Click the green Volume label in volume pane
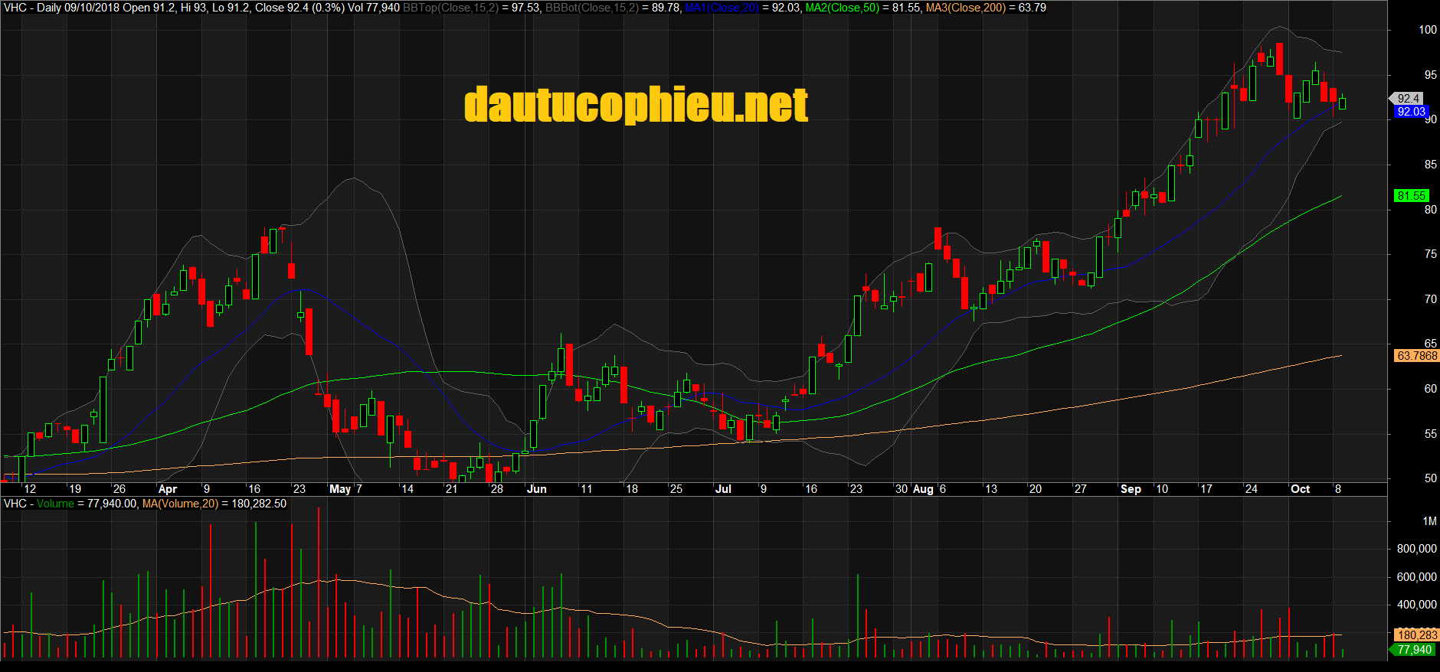This screenshot has width=1440, height=672. tap(55, 504)
